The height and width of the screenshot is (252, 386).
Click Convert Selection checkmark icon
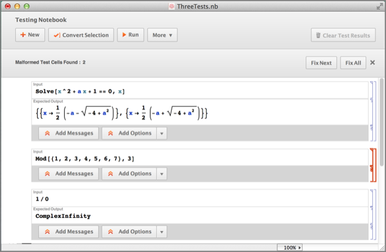tap(57, 35)
